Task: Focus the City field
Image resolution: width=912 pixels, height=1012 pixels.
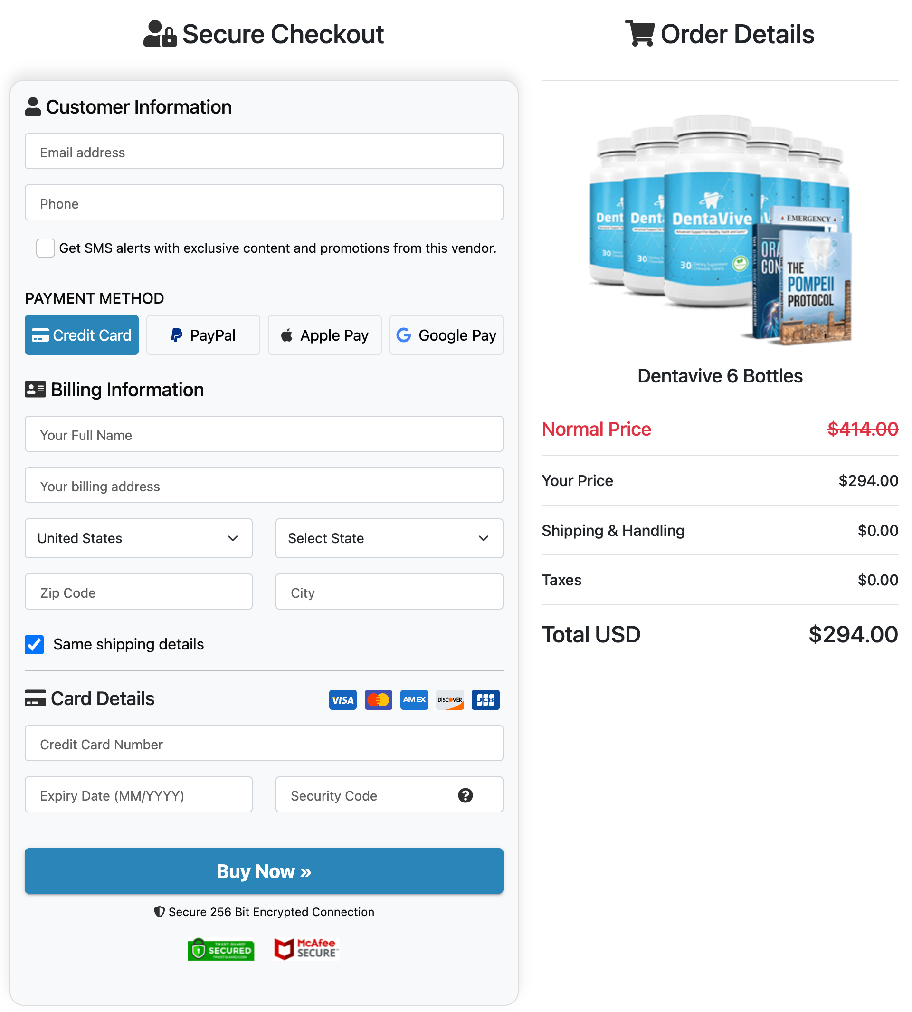Action: (389, 592)
